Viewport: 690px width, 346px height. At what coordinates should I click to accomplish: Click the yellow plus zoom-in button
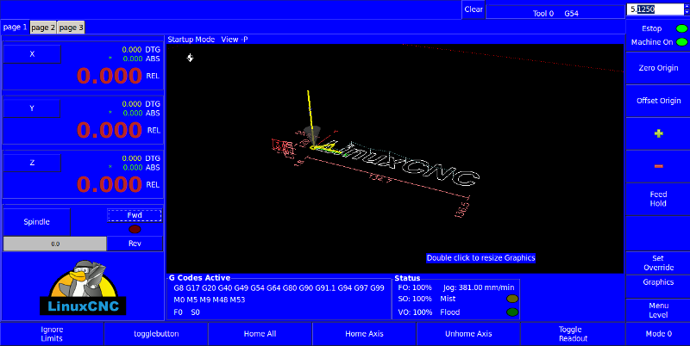click(658, 133)
